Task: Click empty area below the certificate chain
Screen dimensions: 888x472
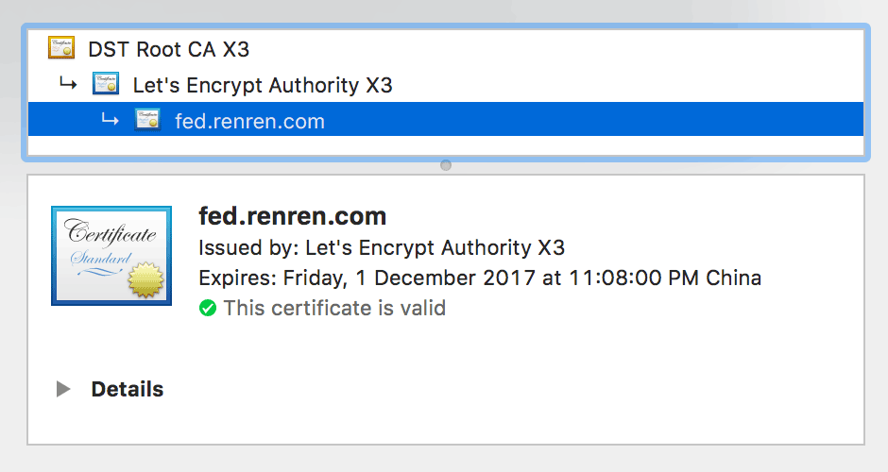Action: (x=446, y=145)
